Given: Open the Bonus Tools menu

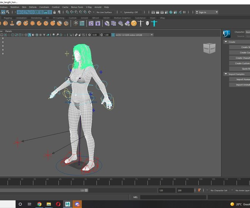Looking at the screenshot, I should point(77,7).
